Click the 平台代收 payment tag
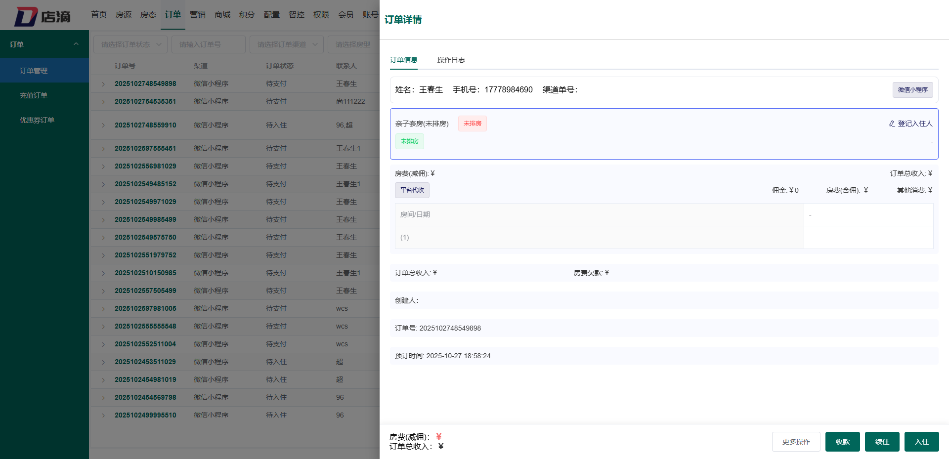The image size is (949, 459). coord(412,190)
